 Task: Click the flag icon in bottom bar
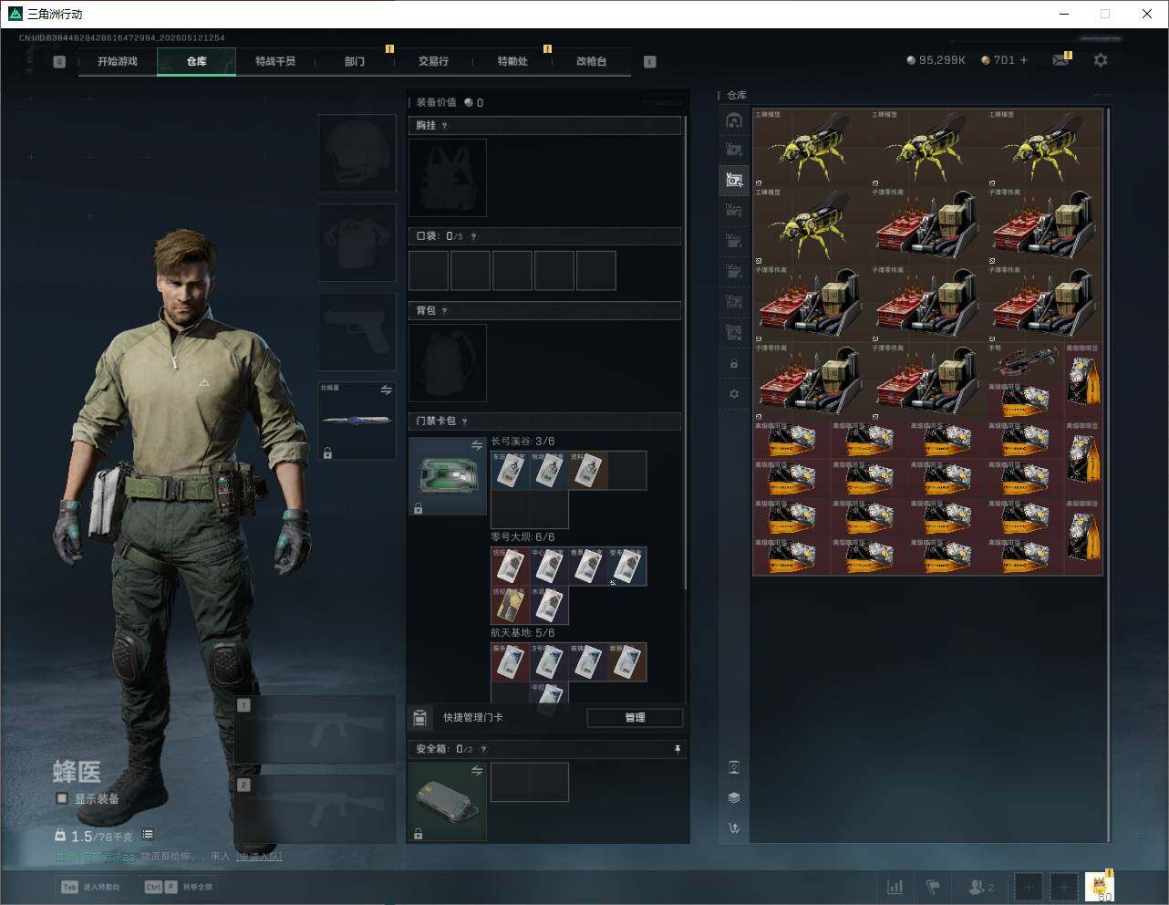[933, 887]
